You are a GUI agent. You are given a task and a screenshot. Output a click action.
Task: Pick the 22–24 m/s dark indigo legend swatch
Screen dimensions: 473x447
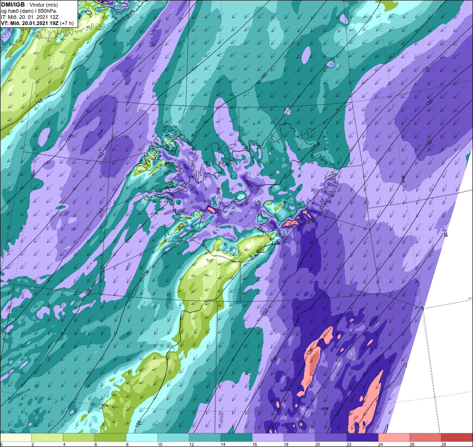(x=362, y=438)
